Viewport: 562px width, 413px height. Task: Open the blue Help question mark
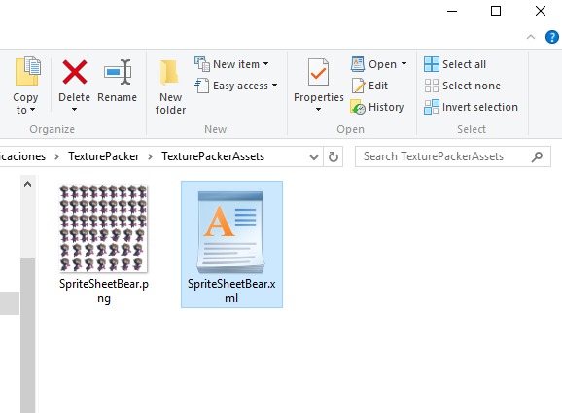coord(552,37)
